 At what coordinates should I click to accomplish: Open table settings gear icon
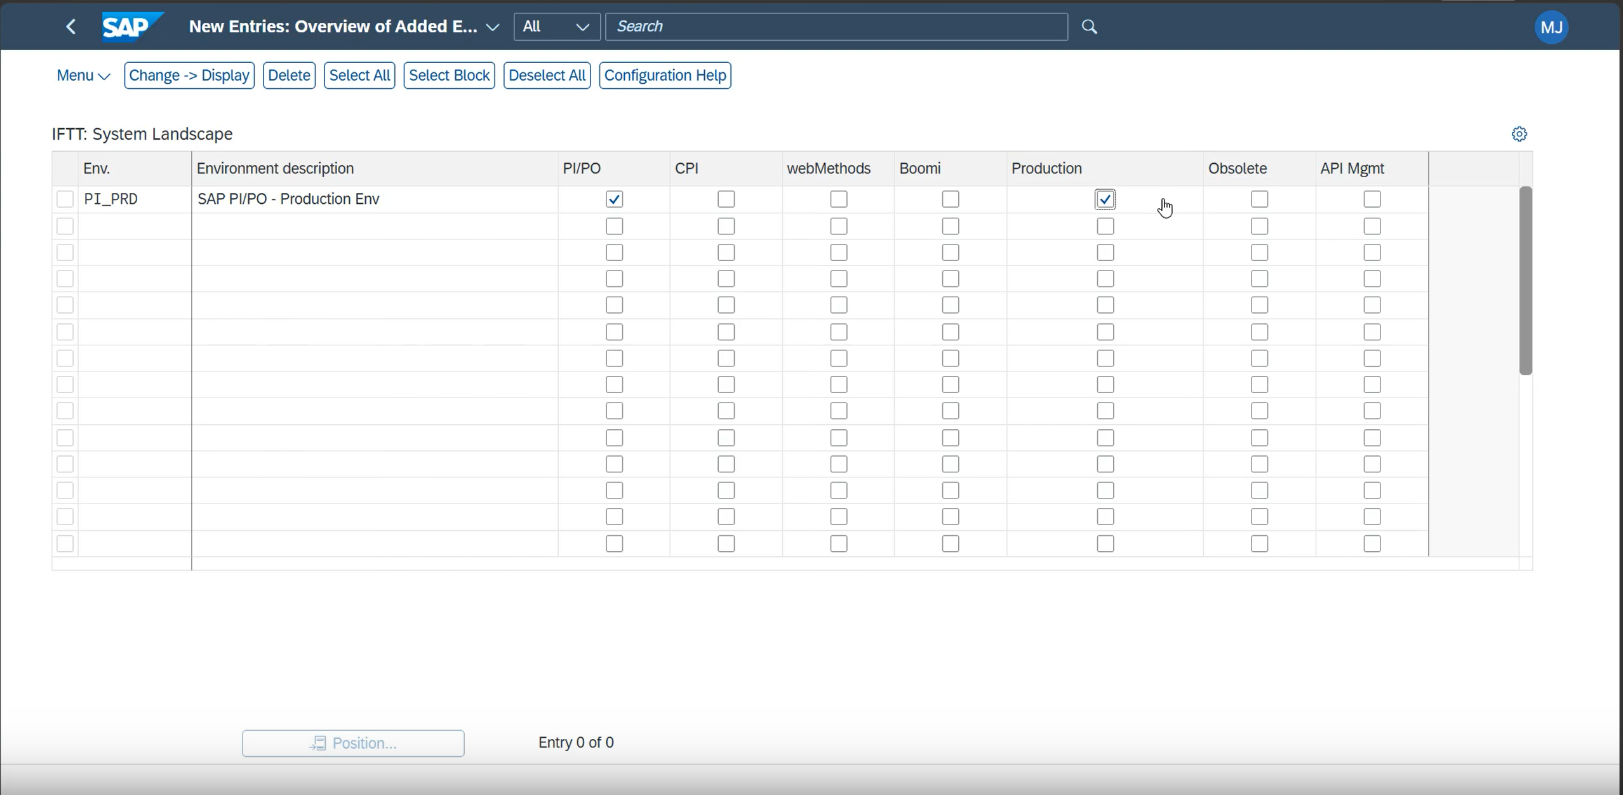[1519, 134]
